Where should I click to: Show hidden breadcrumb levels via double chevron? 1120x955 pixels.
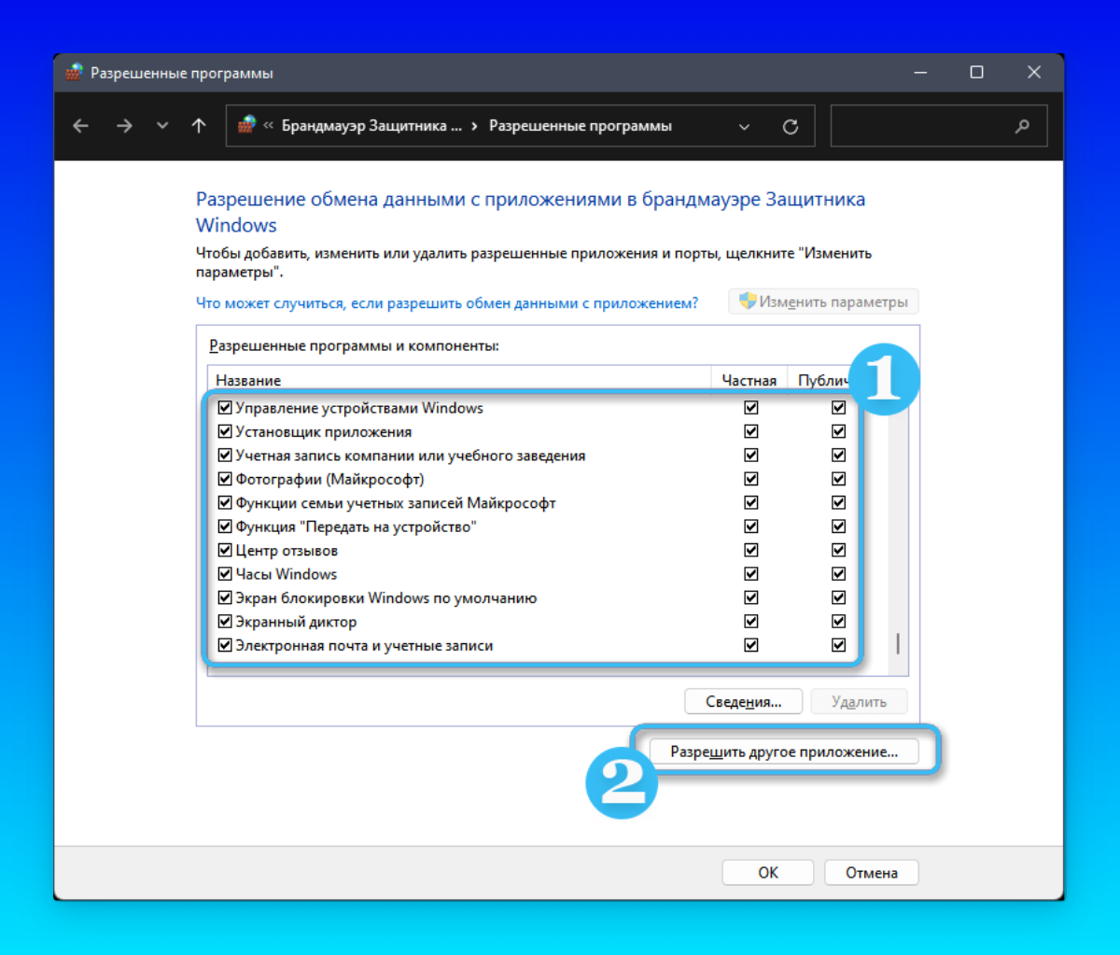point(269,126)
